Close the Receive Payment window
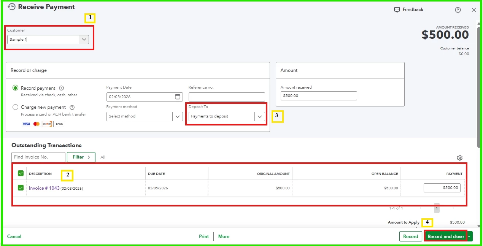The width and height of the screenshot is (483, 246). [x=474, y=10]
